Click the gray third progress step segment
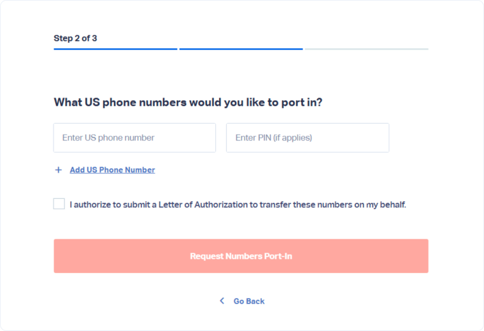Viewport: 484px width, 331px height. (366, 48)
